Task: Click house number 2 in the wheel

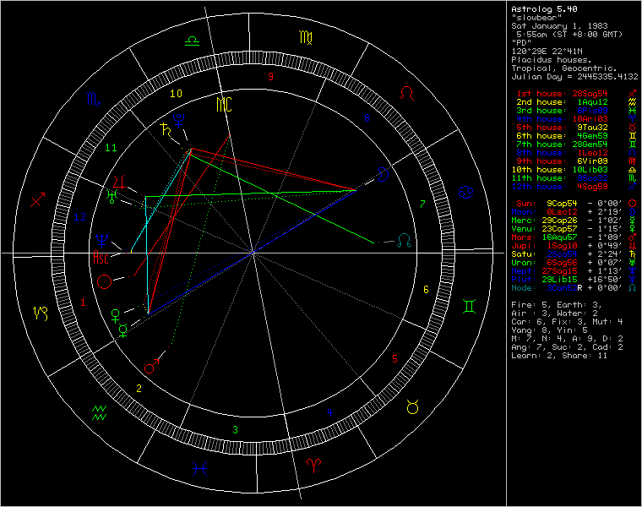Action: coord(139,388)
